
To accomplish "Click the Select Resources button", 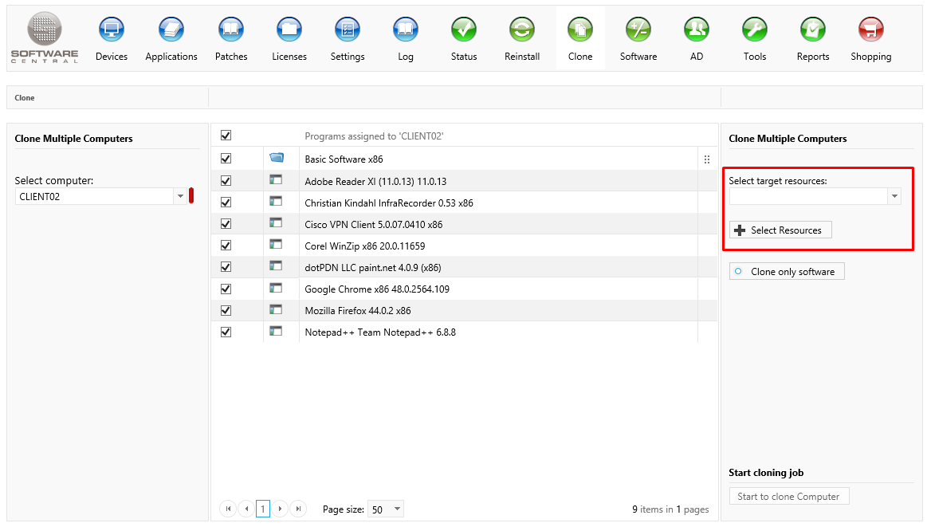I will click(x=780, y=230).
